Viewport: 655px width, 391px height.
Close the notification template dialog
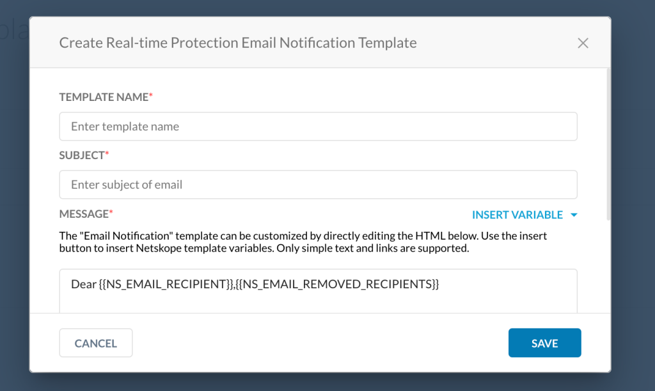(x=583, y=43)
